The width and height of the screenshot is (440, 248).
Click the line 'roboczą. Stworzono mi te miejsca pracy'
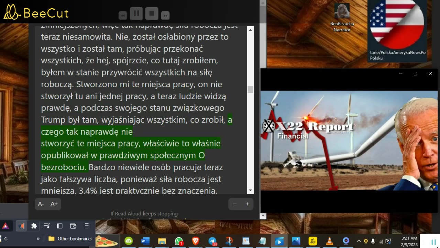(131, 84)
